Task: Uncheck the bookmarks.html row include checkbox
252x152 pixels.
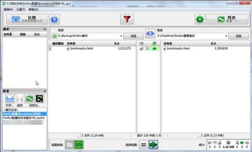Action: click(147, 49)
